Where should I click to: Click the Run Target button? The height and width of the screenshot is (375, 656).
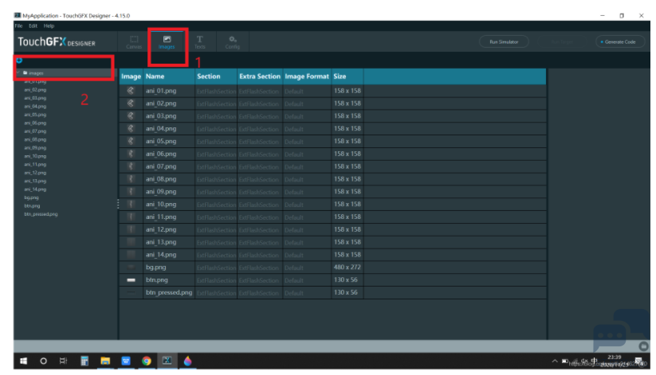[562, 42]
